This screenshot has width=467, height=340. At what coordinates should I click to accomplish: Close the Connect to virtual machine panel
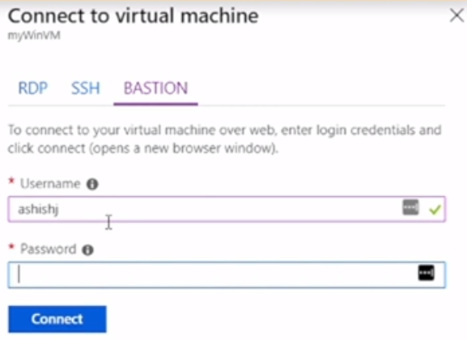click(456, 15)
